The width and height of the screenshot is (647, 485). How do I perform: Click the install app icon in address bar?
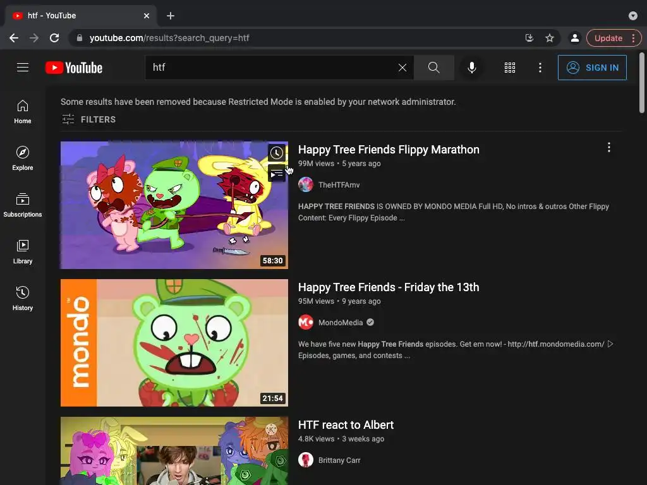[529, 38]
